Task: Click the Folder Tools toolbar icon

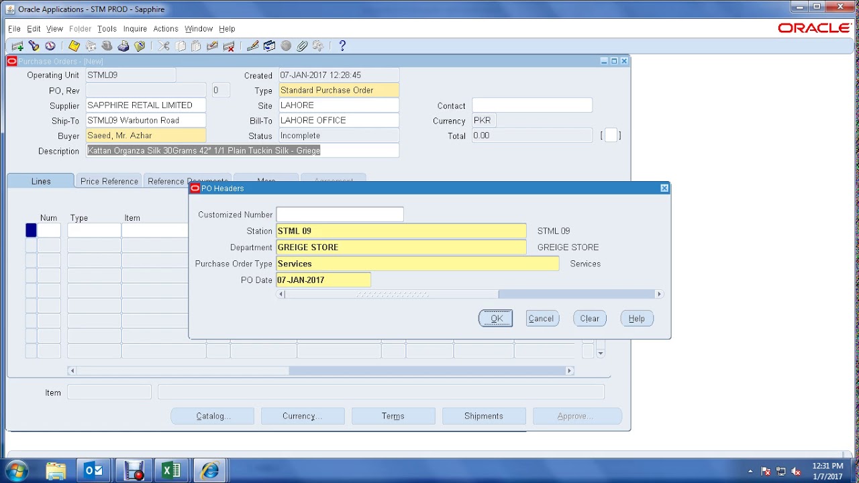Action: (x=318, y=46)
